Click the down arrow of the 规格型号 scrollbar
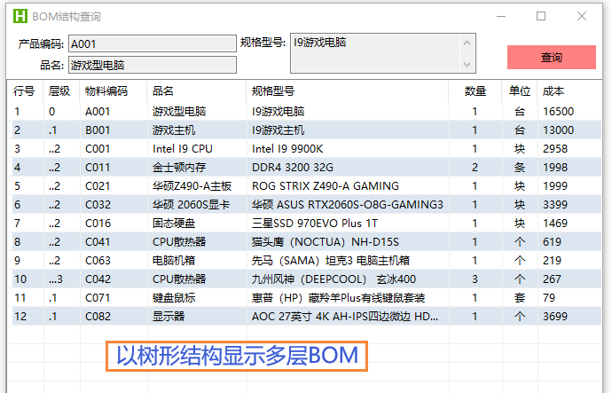The image size is (612, 393). (x=467, y=65)
